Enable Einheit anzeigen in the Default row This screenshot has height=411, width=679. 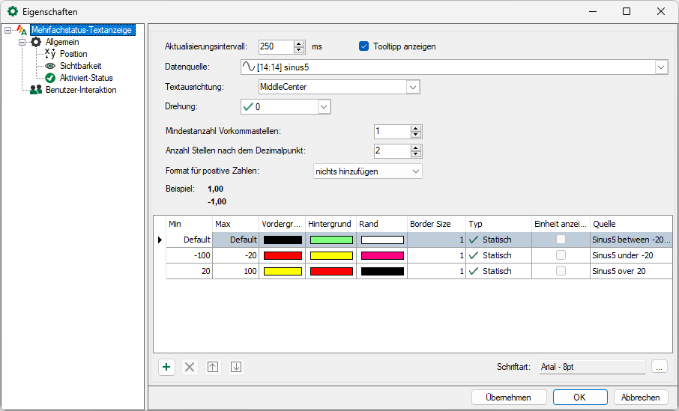tap(561, 240)
